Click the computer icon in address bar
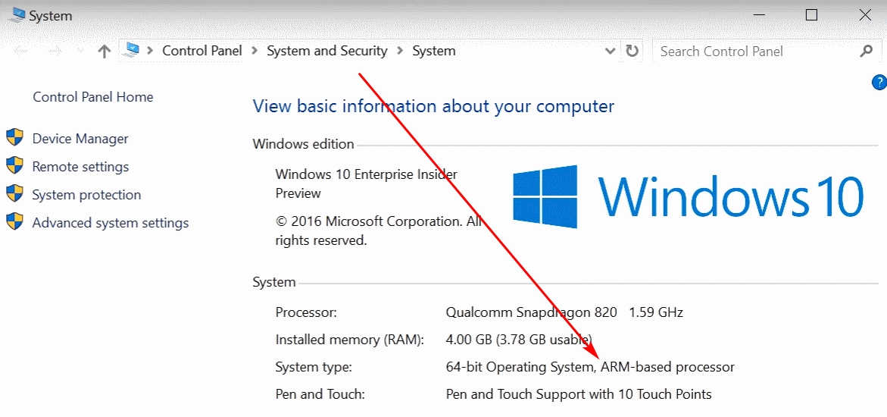Screen dimensions: 887x417 pos(132,51)
